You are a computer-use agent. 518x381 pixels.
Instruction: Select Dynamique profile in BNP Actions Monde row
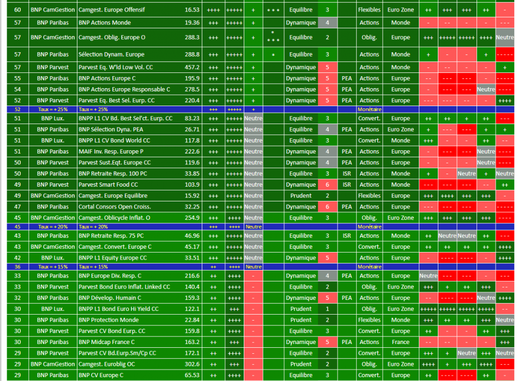301,23
